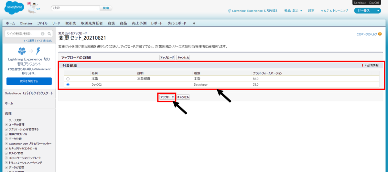Expand the セキュリティのコントロール node
Image resolution: width=388 pixels, height=172 pixels.
click(6, 148)
